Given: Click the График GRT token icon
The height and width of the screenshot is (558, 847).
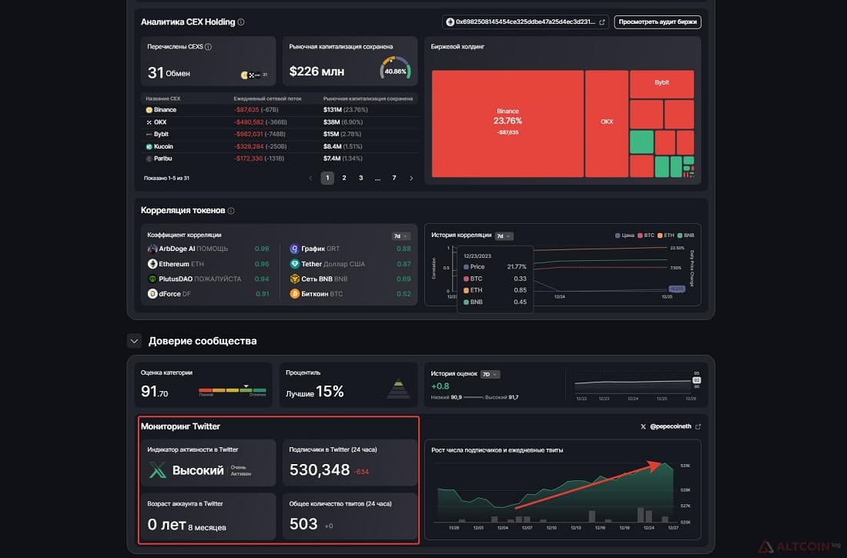Looking at the screenshot, I should (294, 249).
